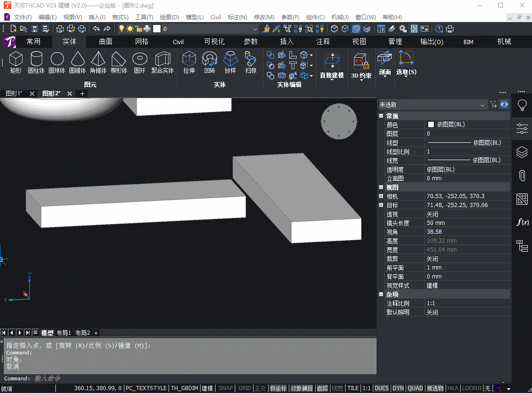Viewport: 532px width, 393px height.
Task: Toggle the eye icon in properties panel
Action: point(504,105)
